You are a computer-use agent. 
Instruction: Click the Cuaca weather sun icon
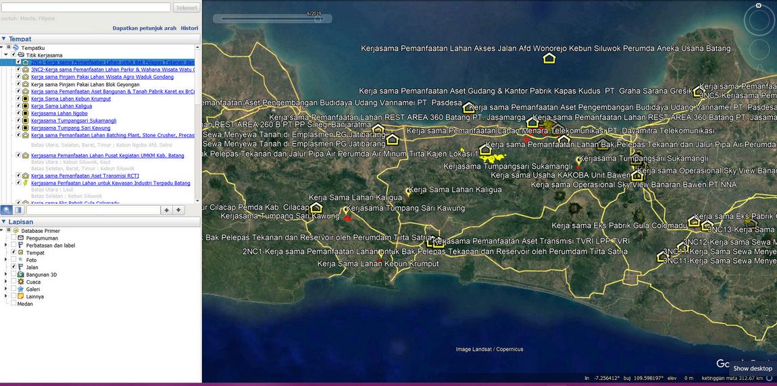21,281
